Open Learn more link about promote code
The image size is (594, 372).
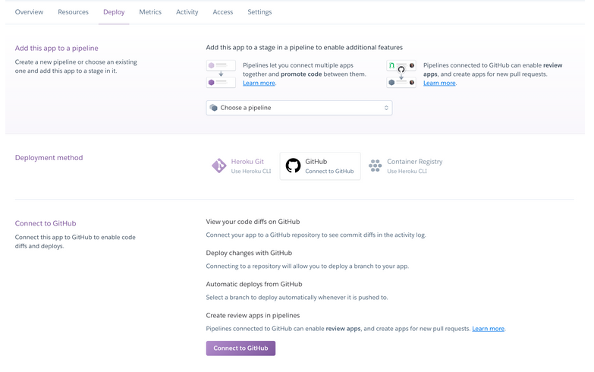click(259, 83)
